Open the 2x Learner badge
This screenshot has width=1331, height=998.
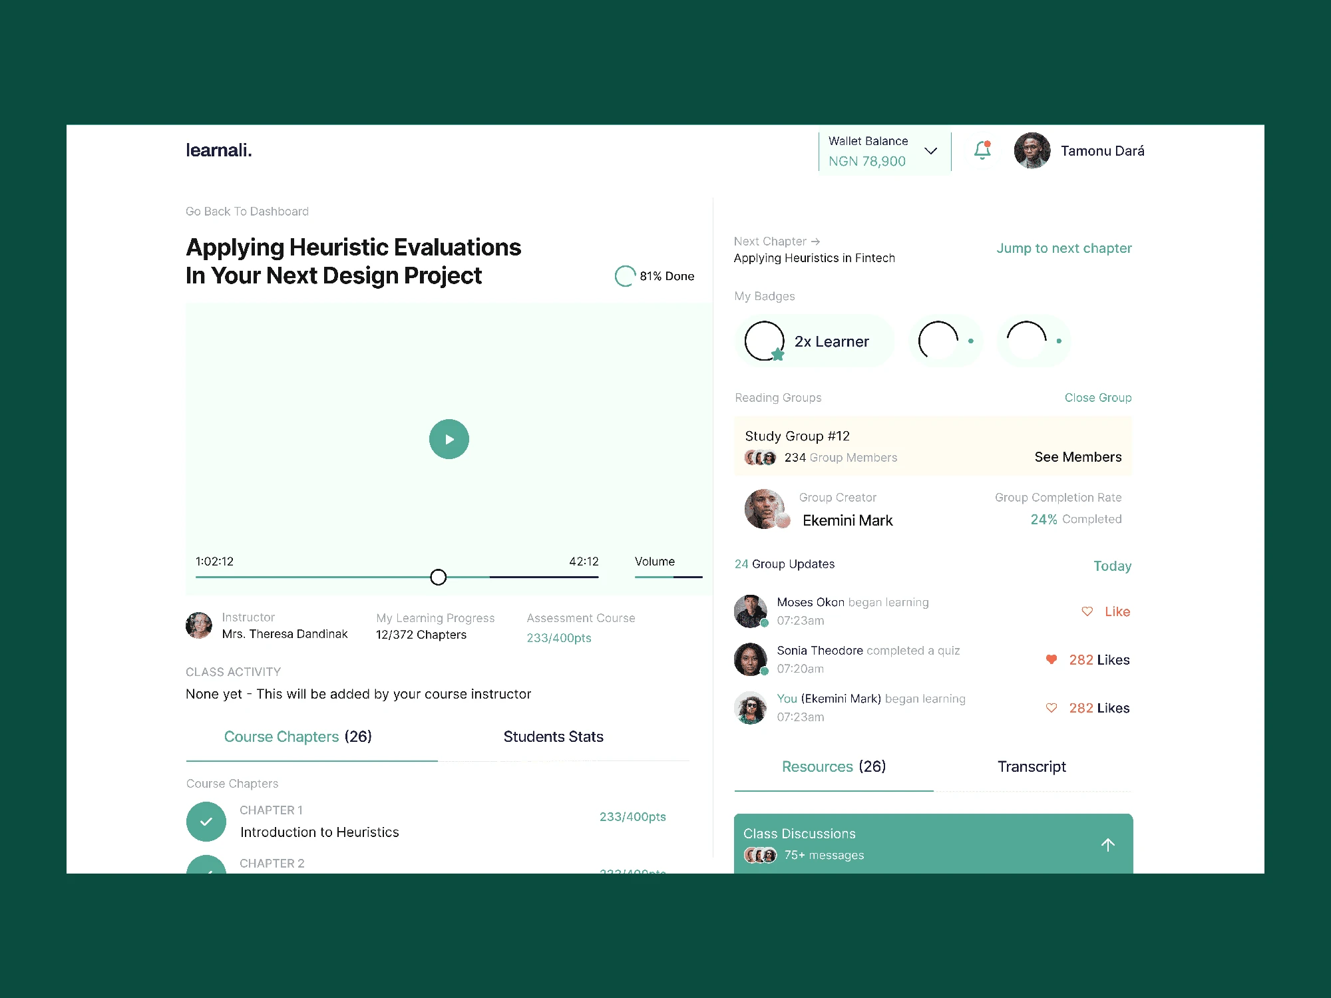815,341
